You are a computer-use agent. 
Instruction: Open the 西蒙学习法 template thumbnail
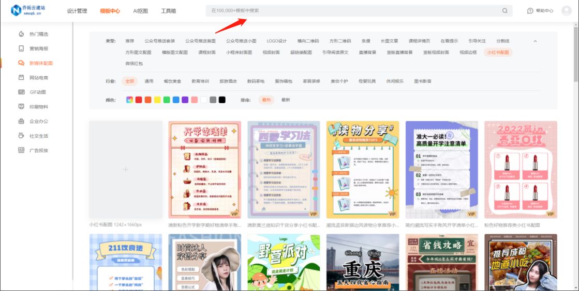tap(284, 169)
